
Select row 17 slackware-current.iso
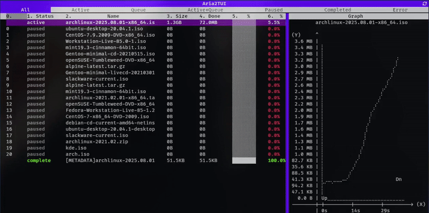click(x=145, y=136)
